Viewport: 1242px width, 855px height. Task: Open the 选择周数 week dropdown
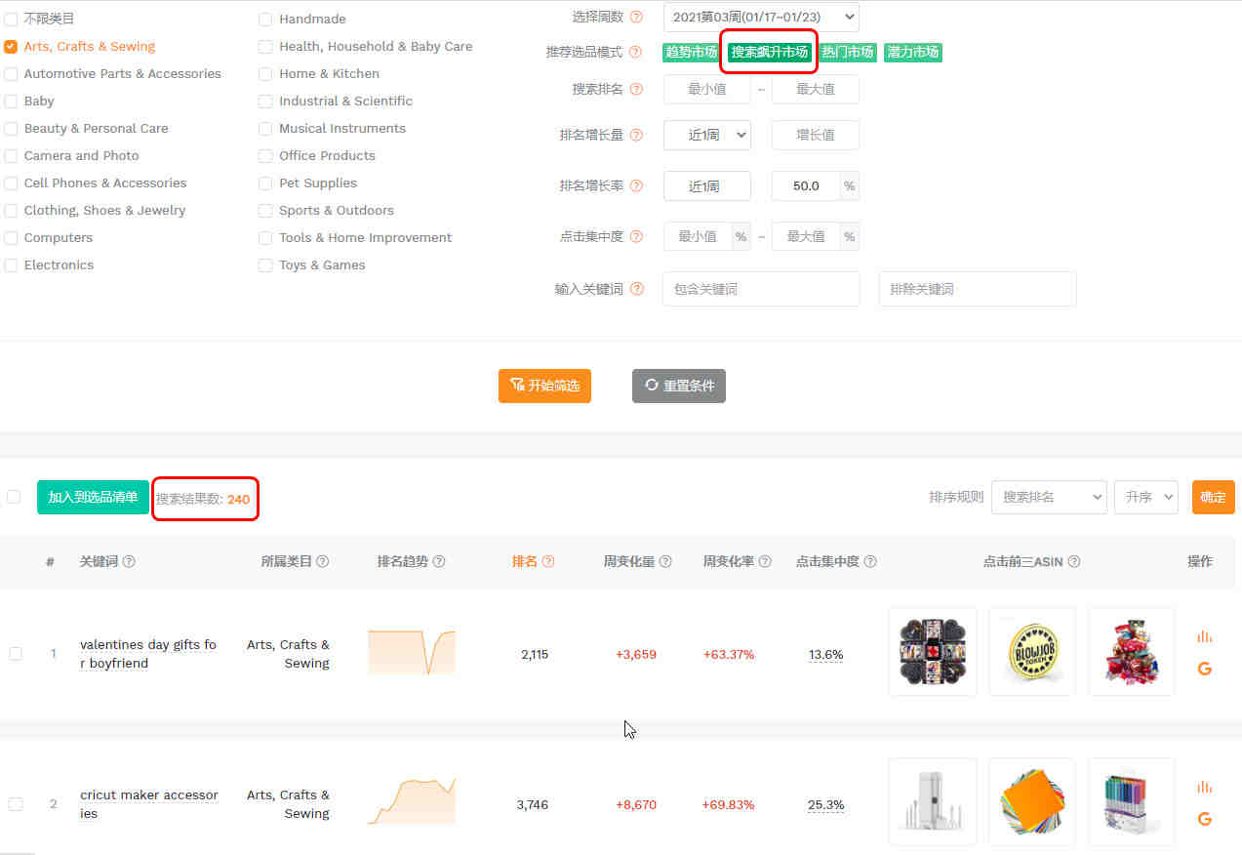[761, 17]
